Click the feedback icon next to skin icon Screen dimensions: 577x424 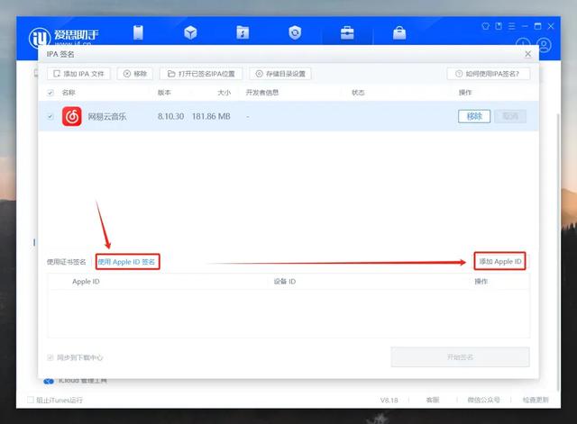tap(499, 26)
